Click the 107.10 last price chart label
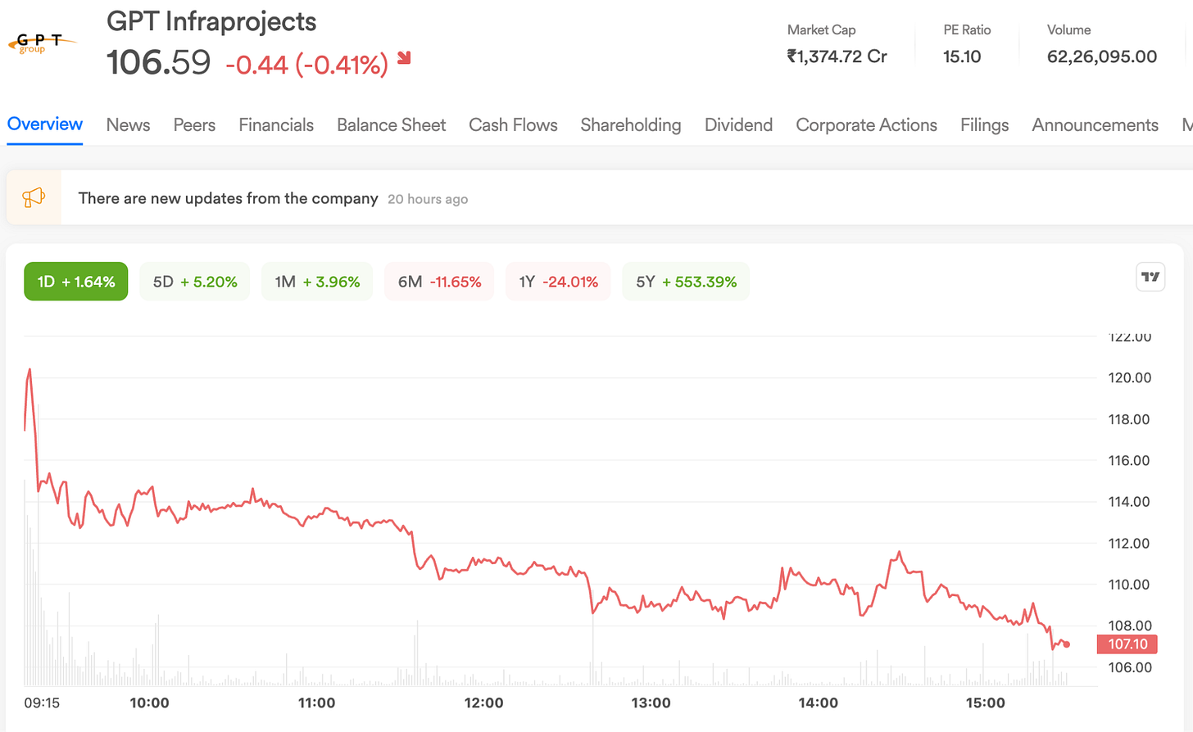1193x732 pixels. (x=1127, y=644)
